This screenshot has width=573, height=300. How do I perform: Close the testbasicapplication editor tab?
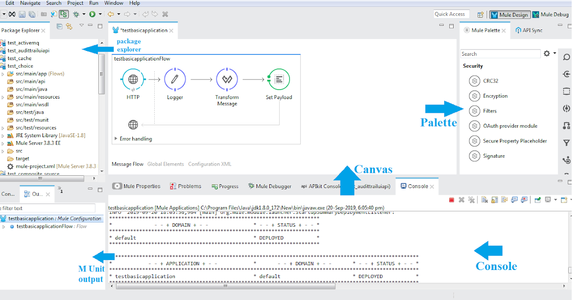171,30
